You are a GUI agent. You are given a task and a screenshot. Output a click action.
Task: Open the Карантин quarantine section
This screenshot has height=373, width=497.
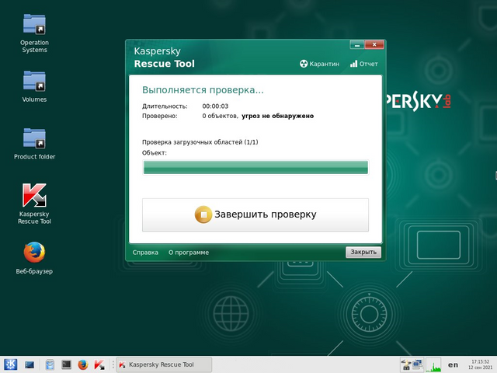[319, 64]
